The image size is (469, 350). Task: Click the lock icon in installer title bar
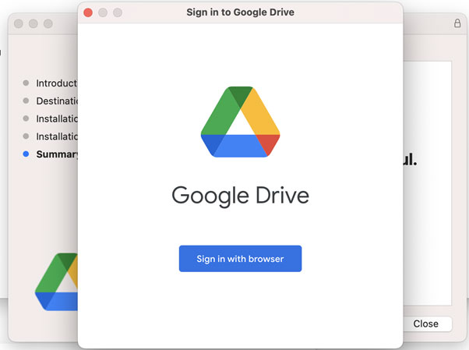[x=457, y=23]
